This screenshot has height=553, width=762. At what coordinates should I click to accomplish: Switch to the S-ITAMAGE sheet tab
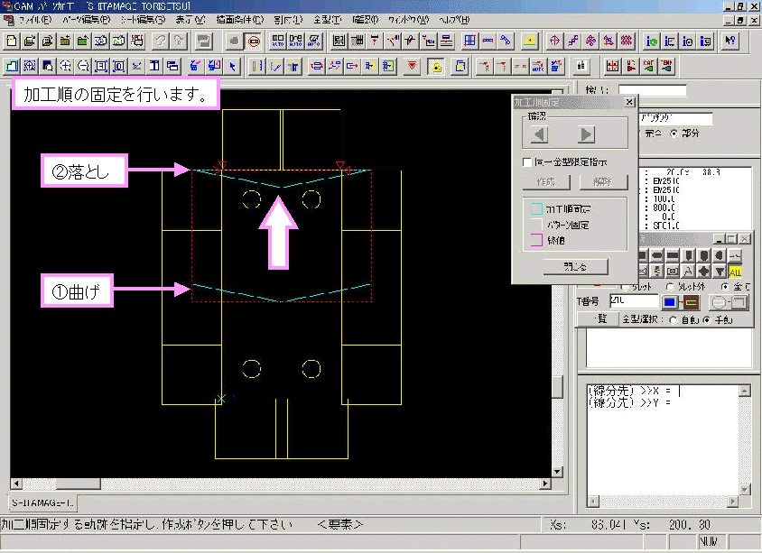[42, 503]
